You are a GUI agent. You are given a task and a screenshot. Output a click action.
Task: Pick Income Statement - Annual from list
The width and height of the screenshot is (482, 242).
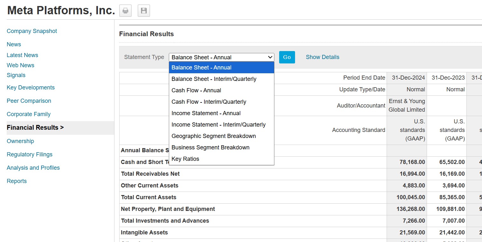tap(206, 113)
